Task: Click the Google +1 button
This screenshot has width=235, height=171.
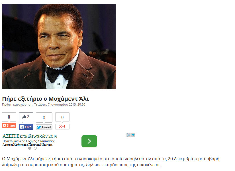Action: (x=62, y=127)
